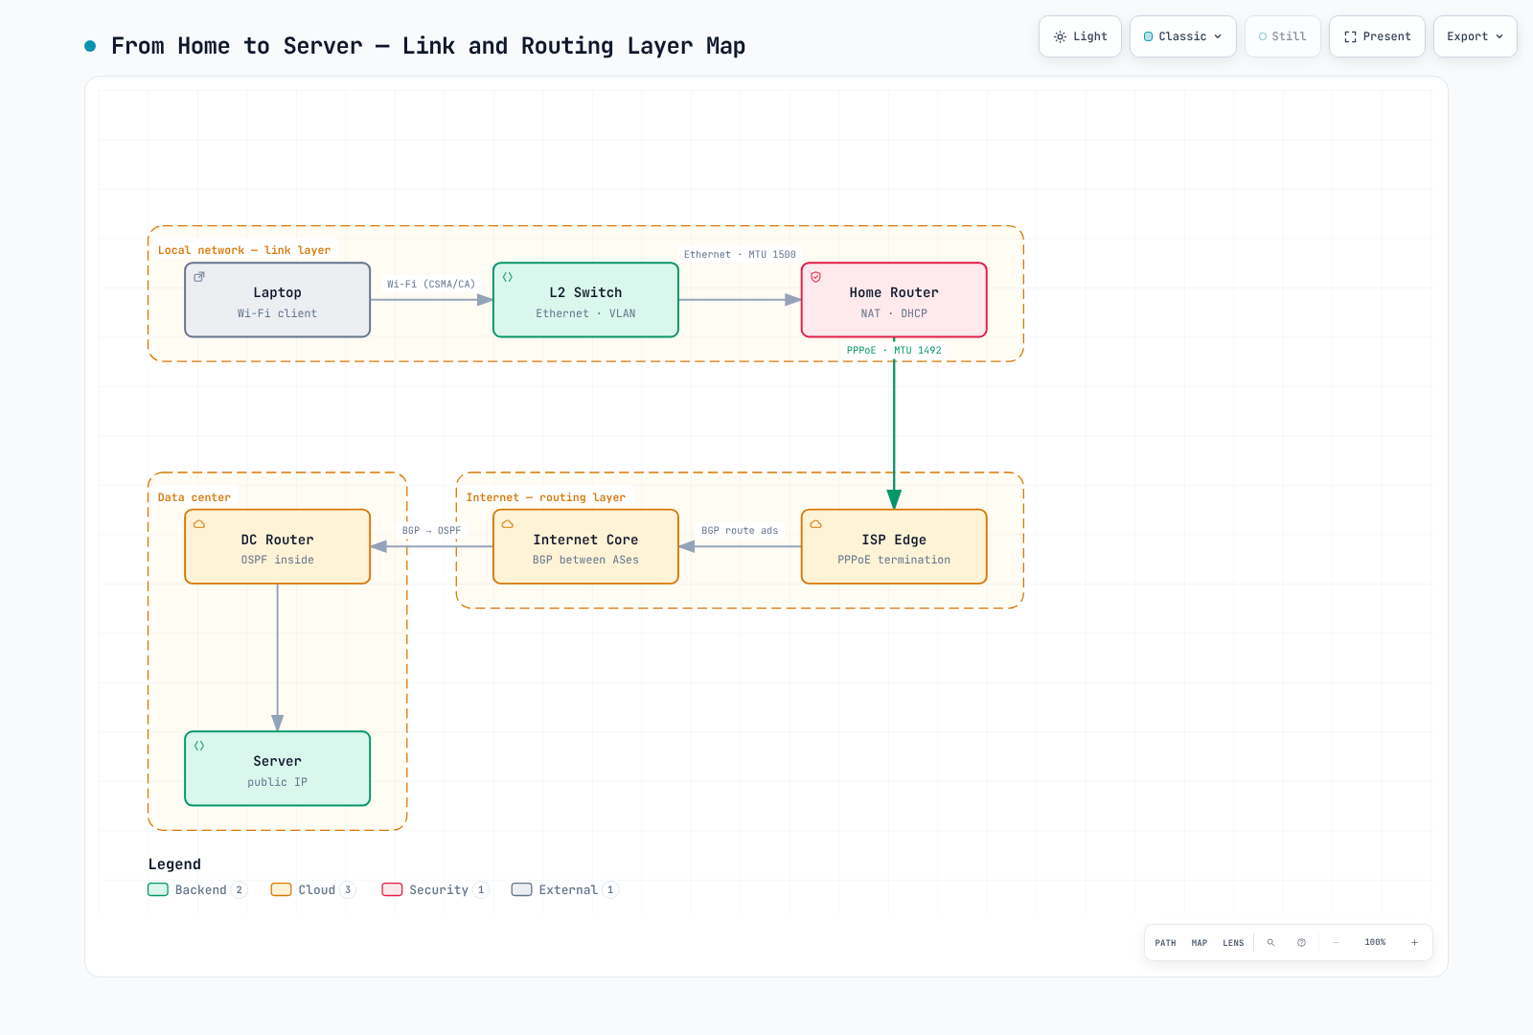Screen dimensions: 1533x1035
Task: Toggle the Security legend filter
Action: pos(435,890)
